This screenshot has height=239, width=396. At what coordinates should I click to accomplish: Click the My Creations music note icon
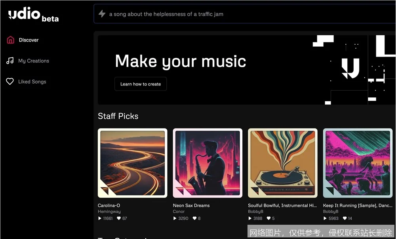click(10, 61)
